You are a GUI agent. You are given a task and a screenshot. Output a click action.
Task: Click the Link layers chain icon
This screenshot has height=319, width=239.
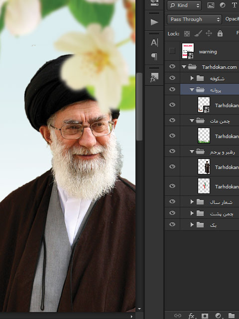[x=178, y=316]
